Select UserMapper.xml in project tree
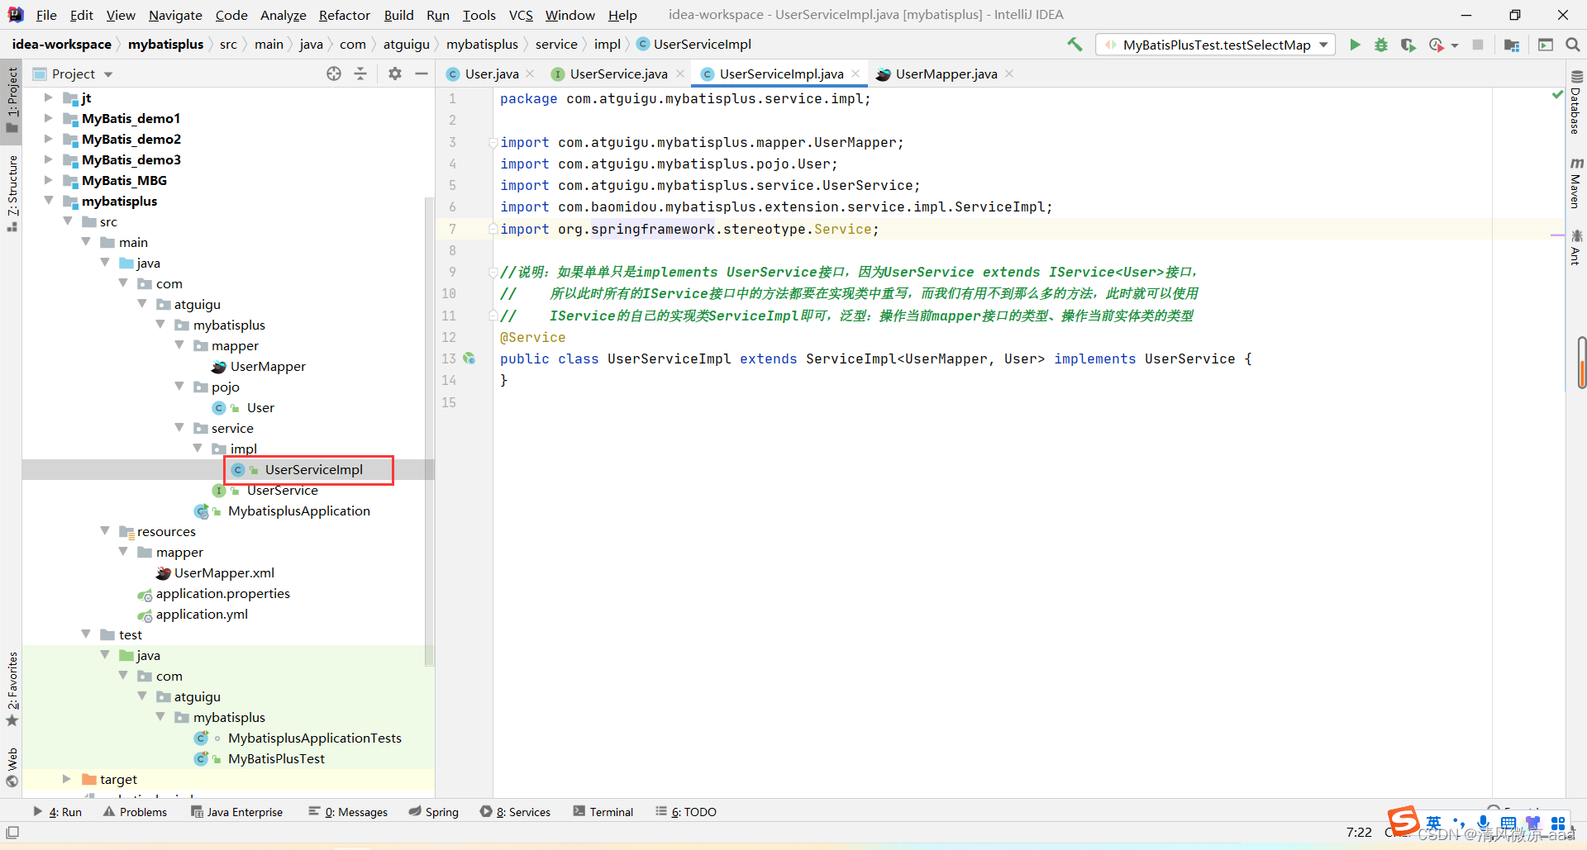The height and width of the screenshot is (850, 1587). click(x=224, y=572)
